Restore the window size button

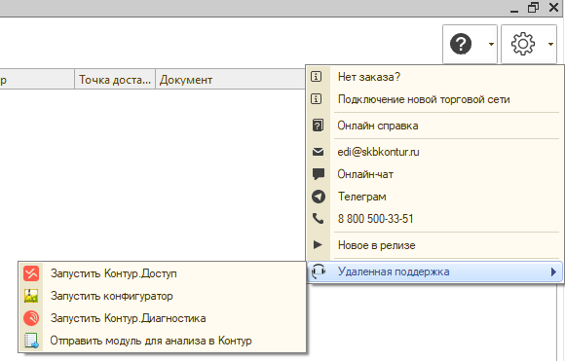click(533, 7)
